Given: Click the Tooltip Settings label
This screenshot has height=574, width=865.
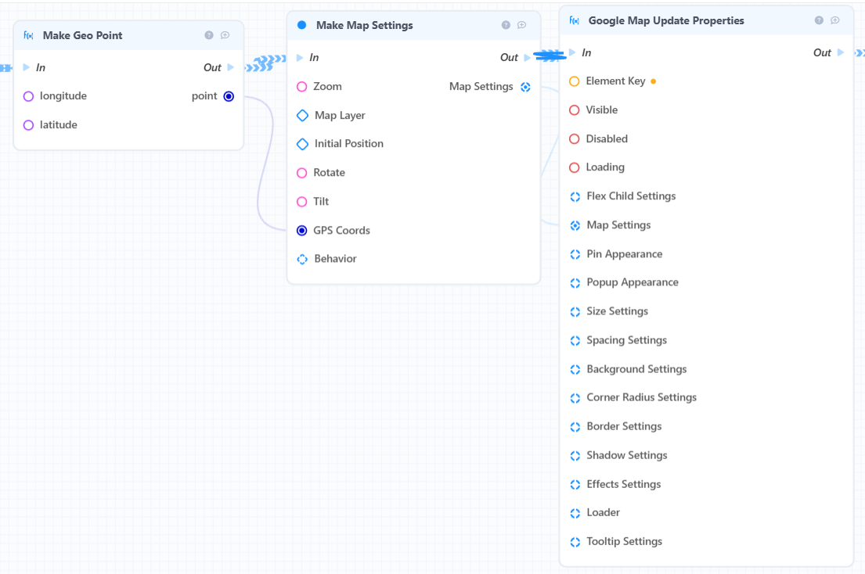Looking at the screenshot, I should click(x=624, y=541).
